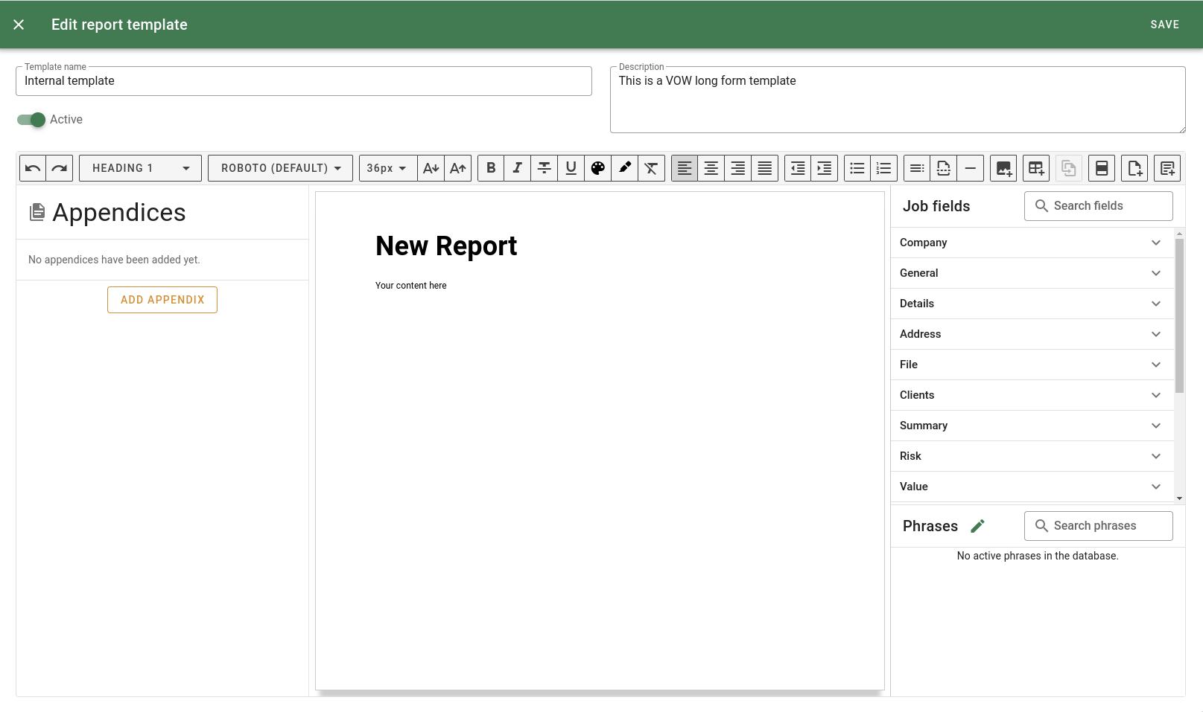Screen dimensions: 1203x712
Task: Open the Heading 1 style dropdown
Action: [x=139, y=167]
